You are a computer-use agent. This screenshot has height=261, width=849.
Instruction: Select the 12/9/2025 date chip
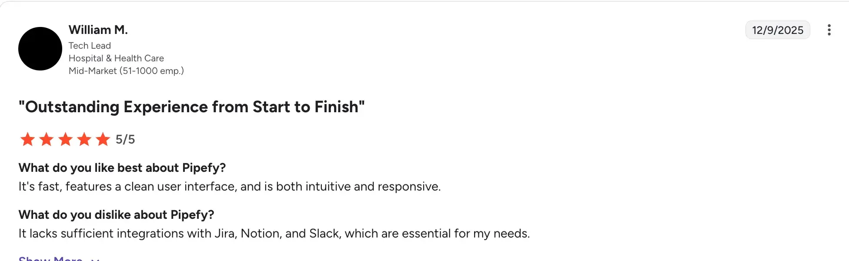point(778,30)
